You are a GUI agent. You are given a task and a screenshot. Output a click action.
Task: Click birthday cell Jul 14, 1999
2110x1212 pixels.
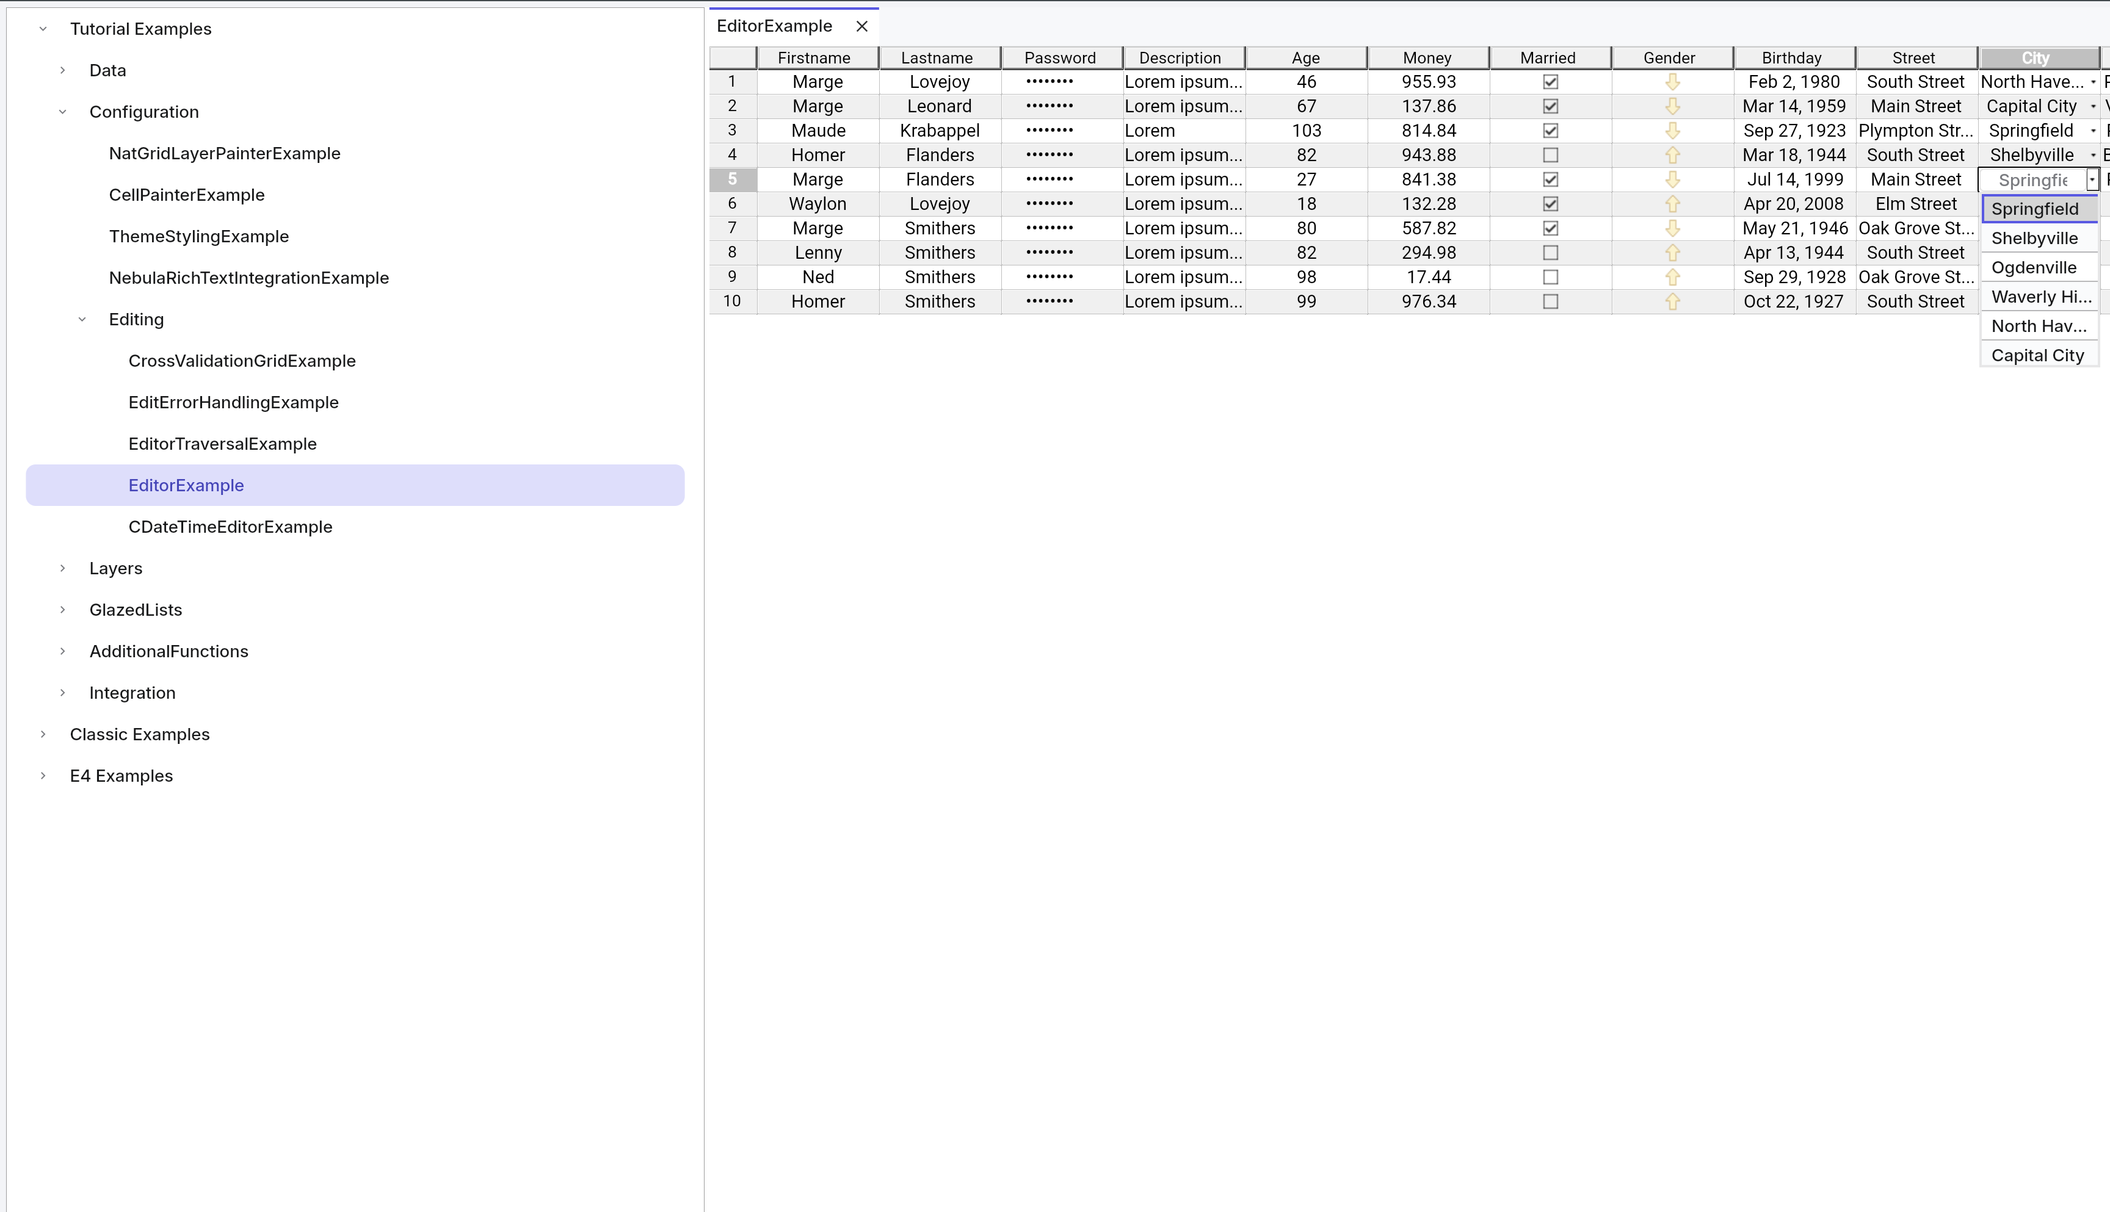point(1794,179)
